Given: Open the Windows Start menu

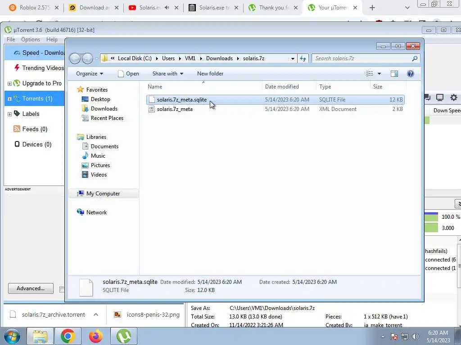Looking at the screenshot, I should [12, 336].
